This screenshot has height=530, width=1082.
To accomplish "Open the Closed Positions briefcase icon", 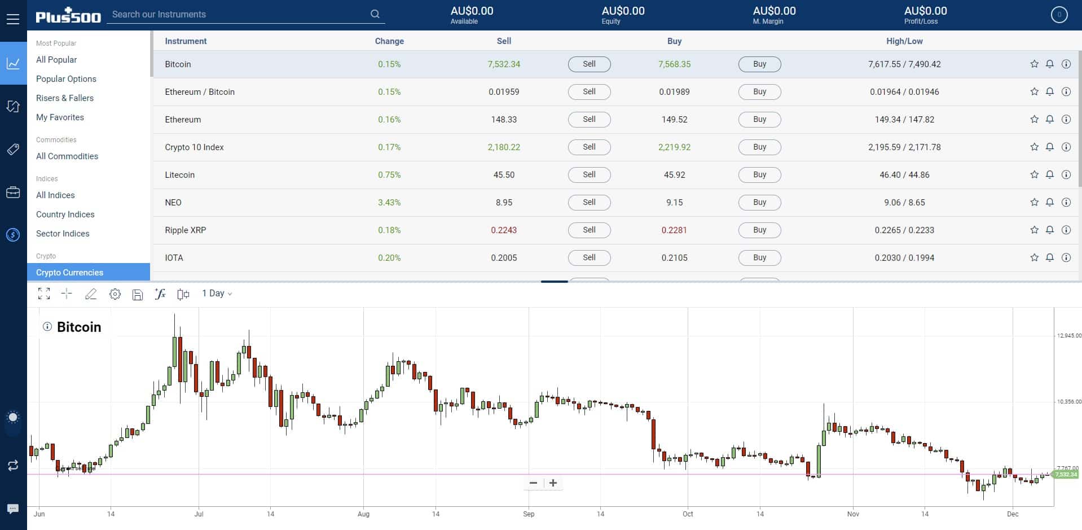I will (13, 192).
